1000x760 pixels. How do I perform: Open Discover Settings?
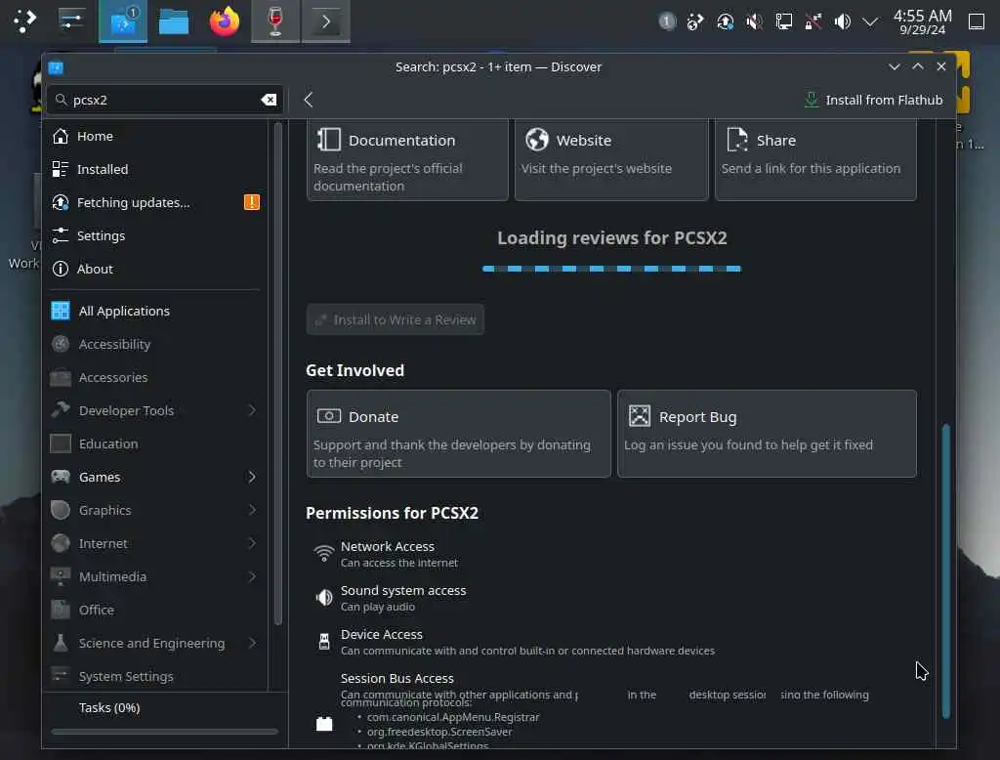click(155, 235)
